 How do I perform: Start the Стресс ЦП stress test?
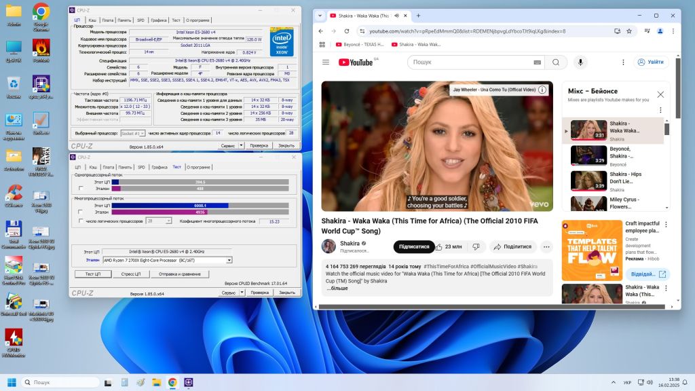[x=131, y=274]
